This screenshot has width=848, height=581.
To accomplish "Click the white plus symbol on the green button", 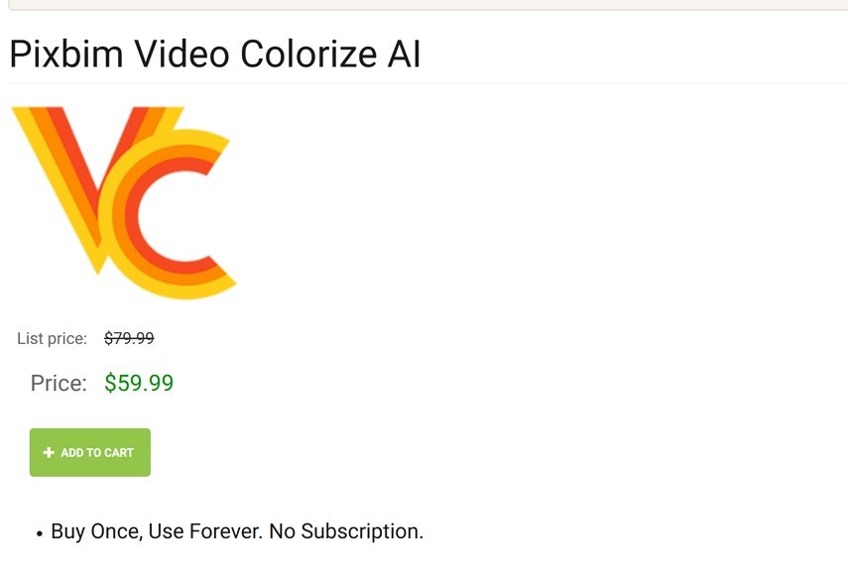I will 47,452.
